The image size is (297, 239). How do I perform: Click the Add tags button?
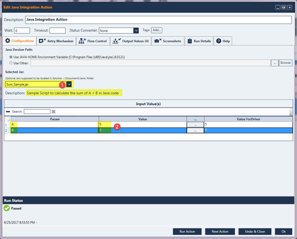(x=156, y=30)
